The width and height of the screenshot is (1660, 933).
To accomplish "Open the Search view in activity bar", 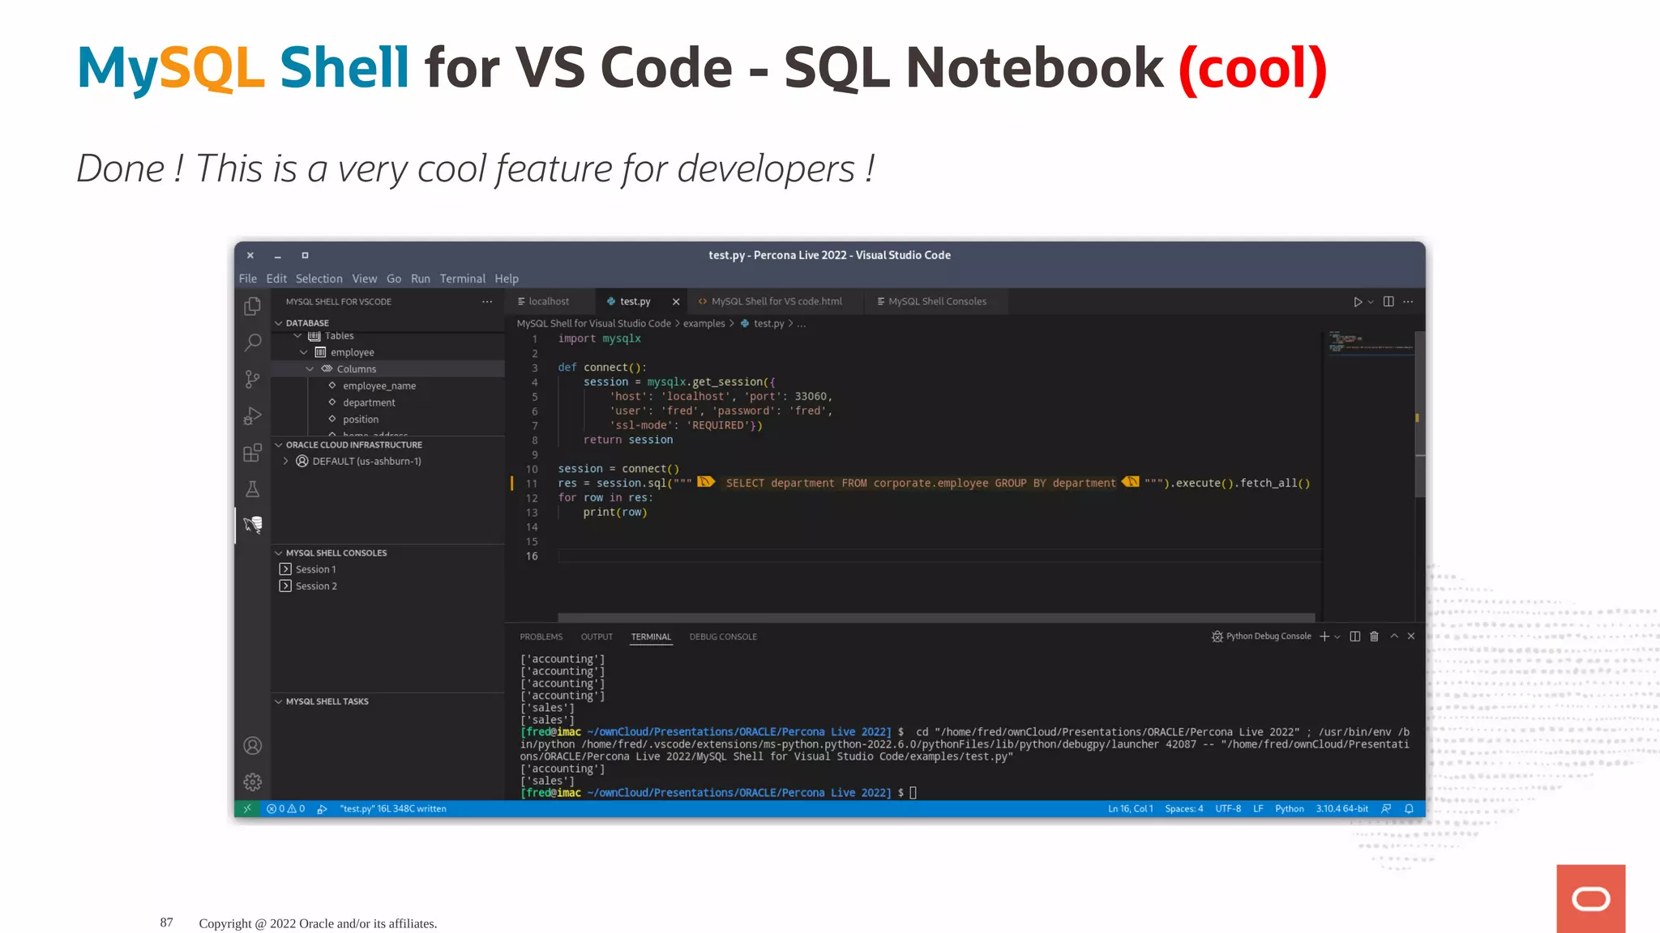I will 253,343.
